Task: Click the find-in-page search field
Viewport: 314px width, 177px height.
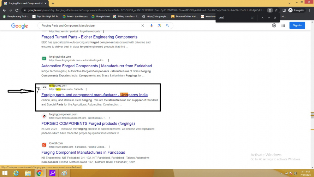Action: [x=233, y=18]
